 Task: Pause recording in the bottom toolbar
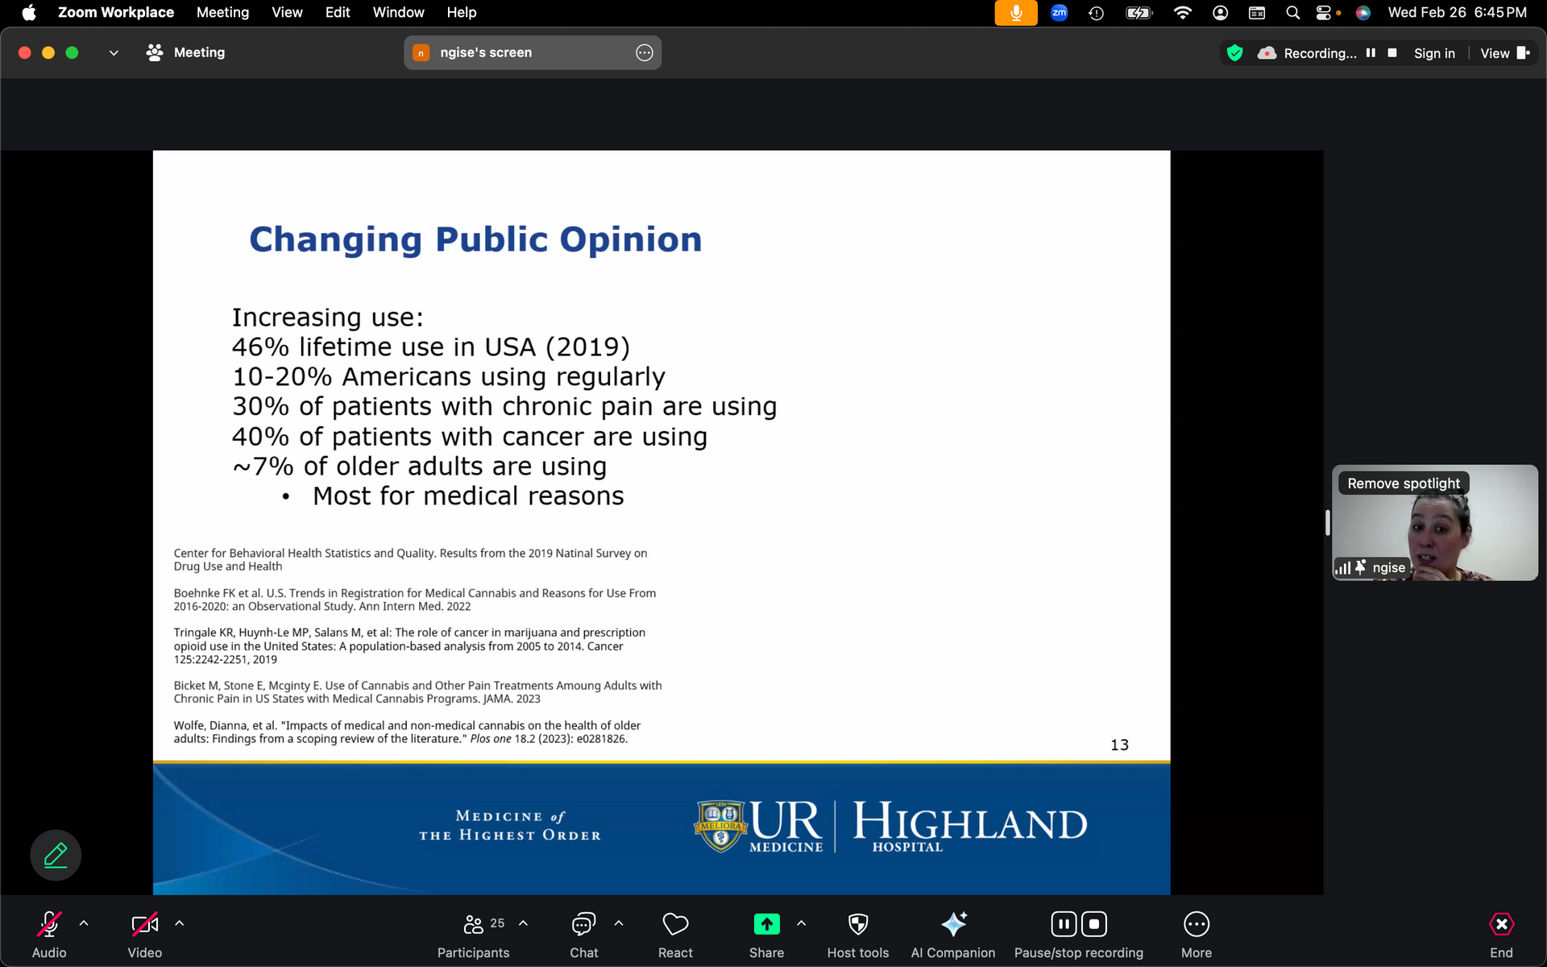1064,924
